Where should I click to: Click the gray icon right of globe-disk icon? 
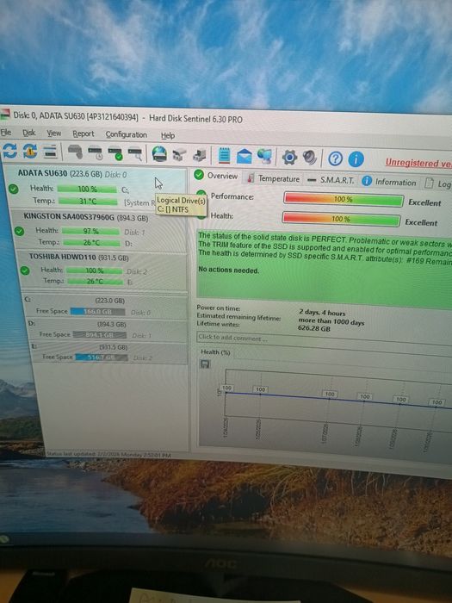tap(179, 154)
